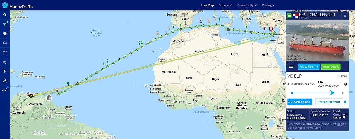Click the orange info marker north of Algeria coast
The image size is (355, 139).
pyautogui.click(x=209, y=21)
